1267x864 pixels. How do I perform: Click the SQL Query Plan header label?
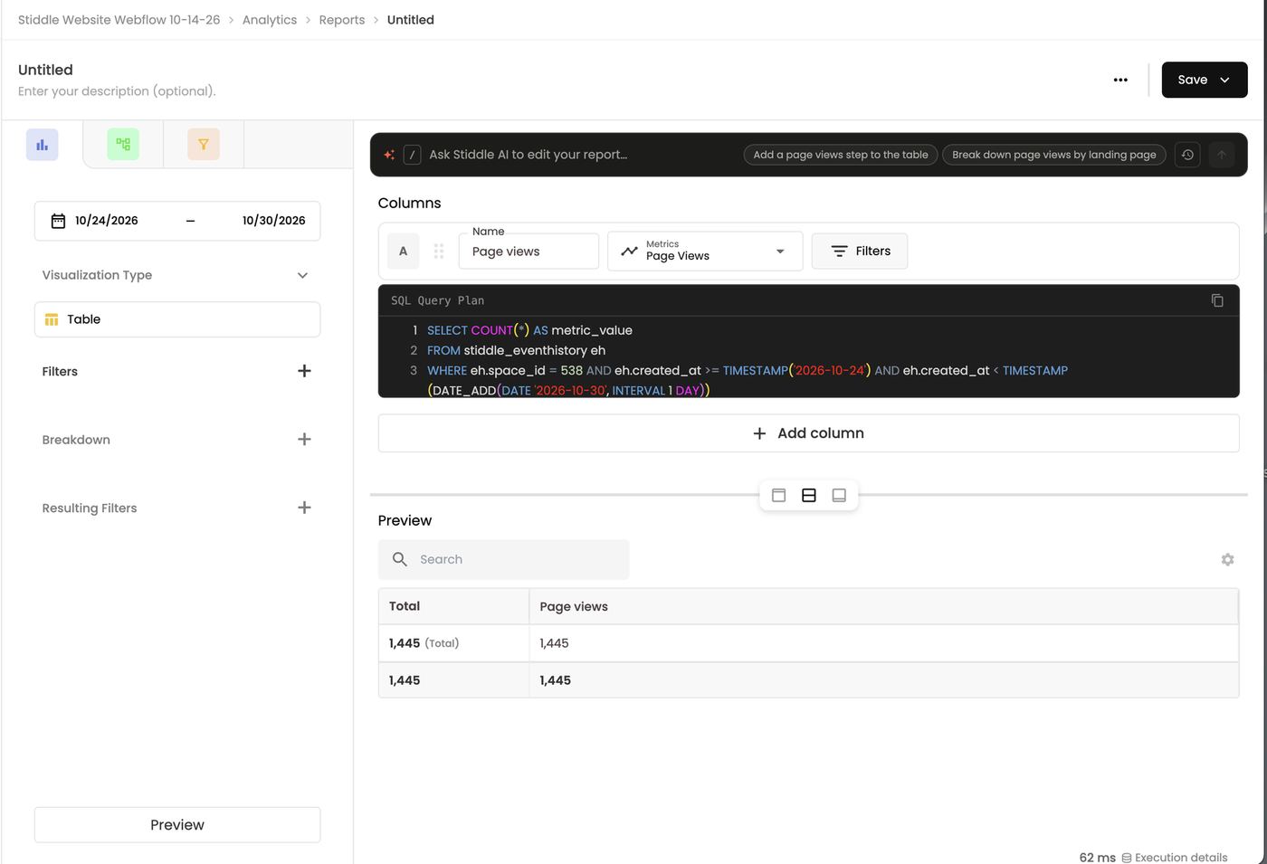(437, 300)
